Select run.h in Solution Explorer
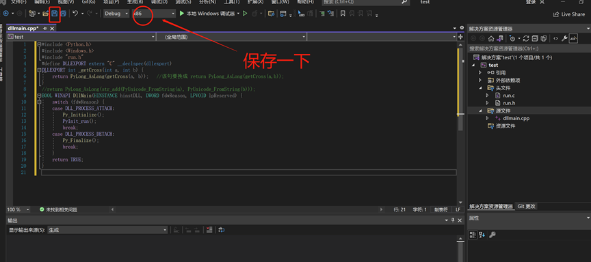This screenshot has width=591, height=262. (x=508, y=103)
